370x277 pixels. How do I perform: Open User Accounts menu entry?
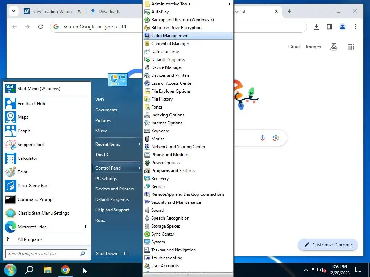point(188,266)
